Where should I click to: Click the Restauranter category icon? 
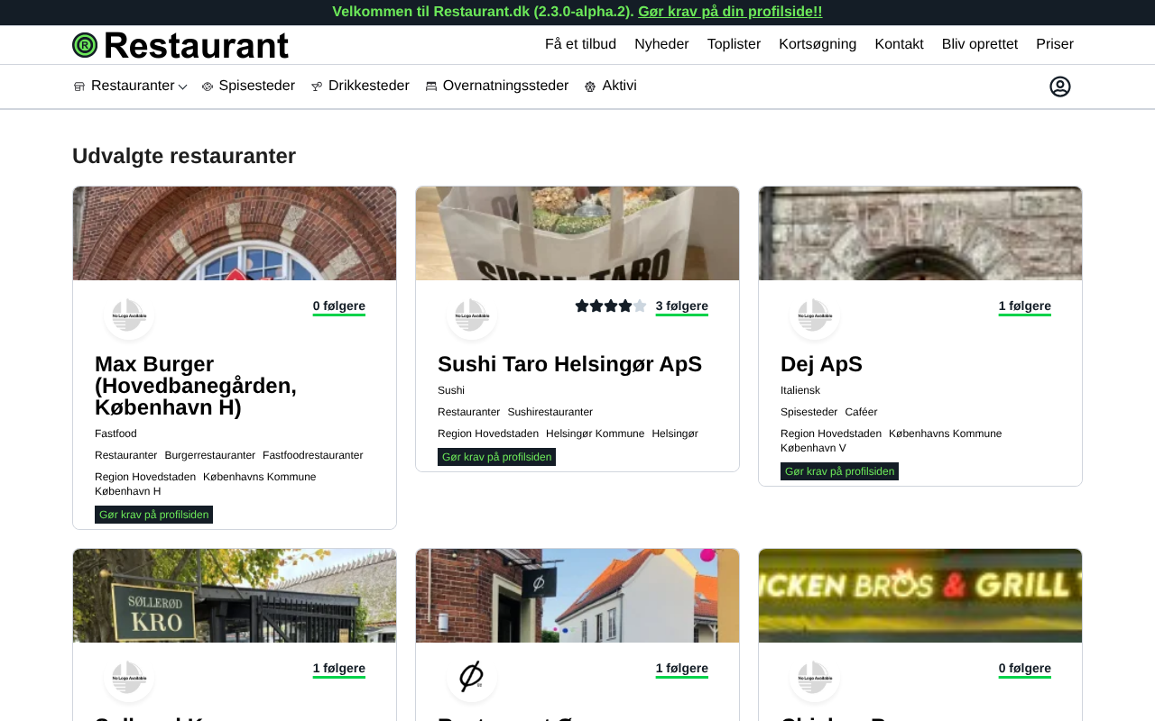[79, 87]
